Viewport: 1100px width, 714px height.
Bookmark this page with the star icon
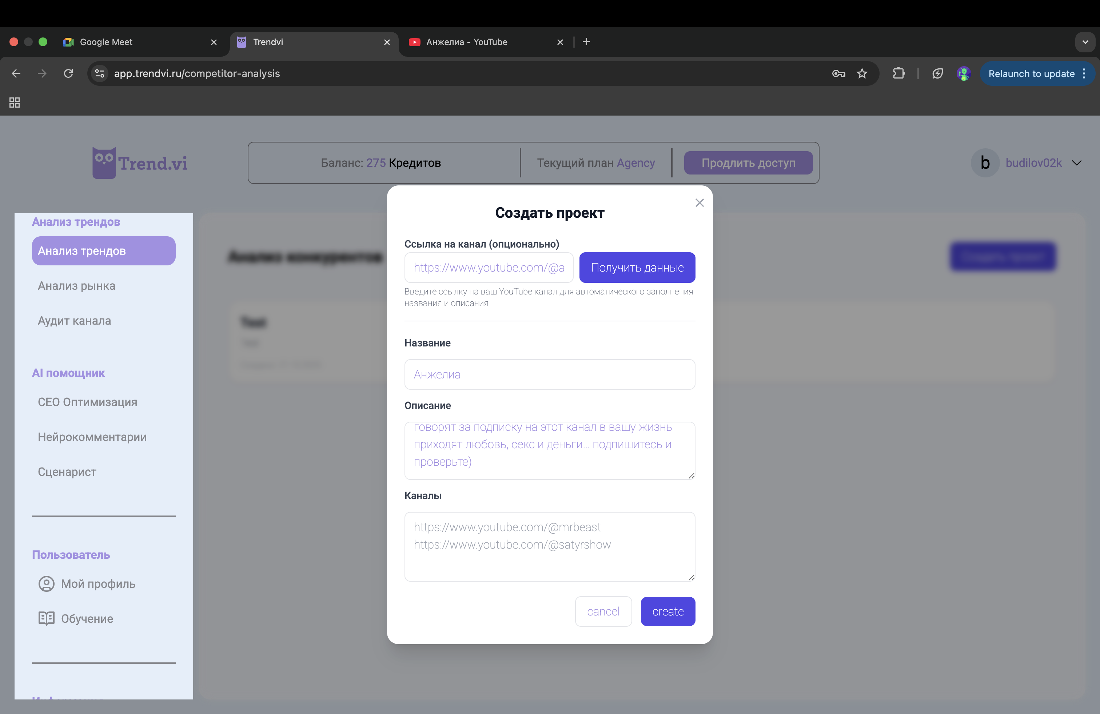[862, 73]
